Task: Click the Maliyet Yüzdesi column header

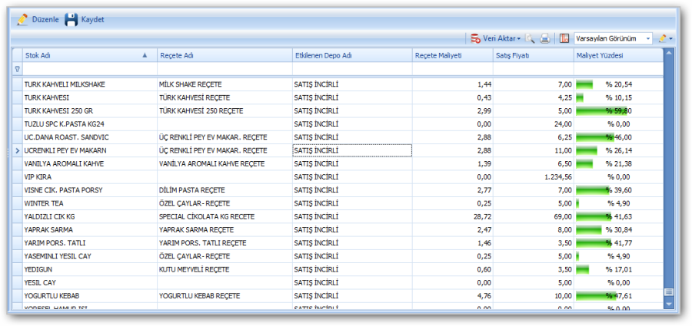Action: tap(617, 55)
